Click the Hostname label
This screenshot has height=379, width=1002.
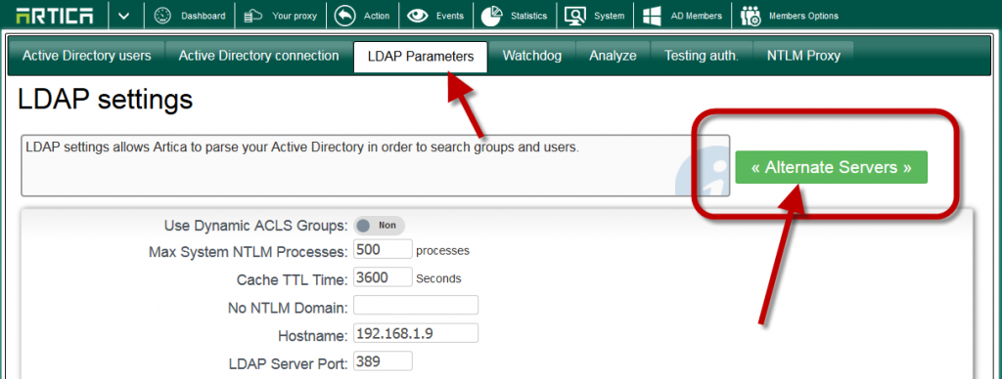(x=312, y=336)
